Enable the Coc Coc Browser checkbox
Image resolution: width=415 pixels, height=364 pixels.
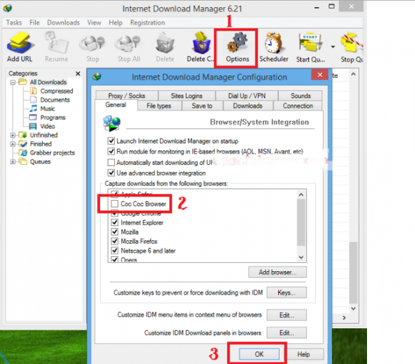pos(115,204)
